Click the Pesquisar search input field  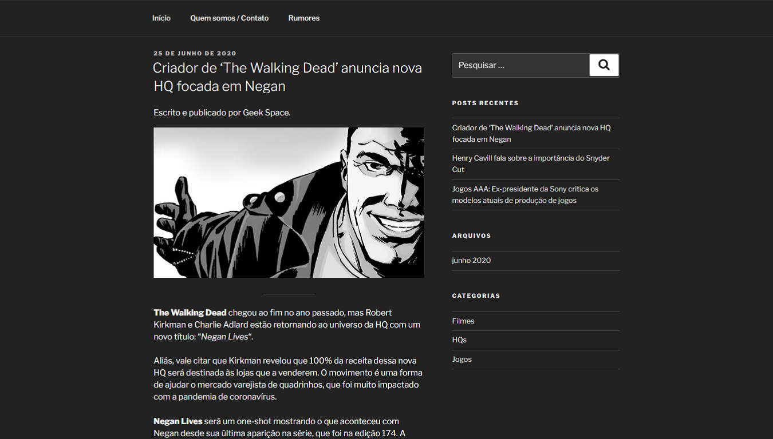coord(521,65)
